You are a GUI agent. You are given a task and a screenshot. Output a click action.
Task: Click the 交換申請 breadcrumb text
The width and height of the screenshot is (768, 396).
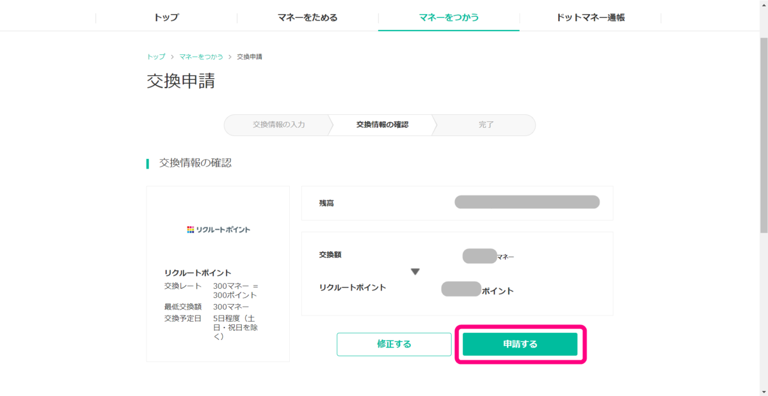coord(250,57)
